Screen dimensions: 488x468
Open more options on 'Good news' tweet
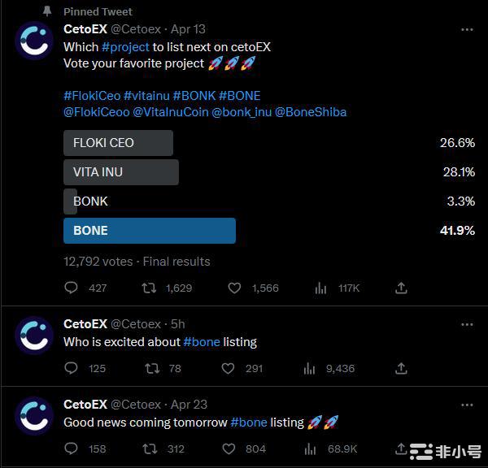[467, 405]
